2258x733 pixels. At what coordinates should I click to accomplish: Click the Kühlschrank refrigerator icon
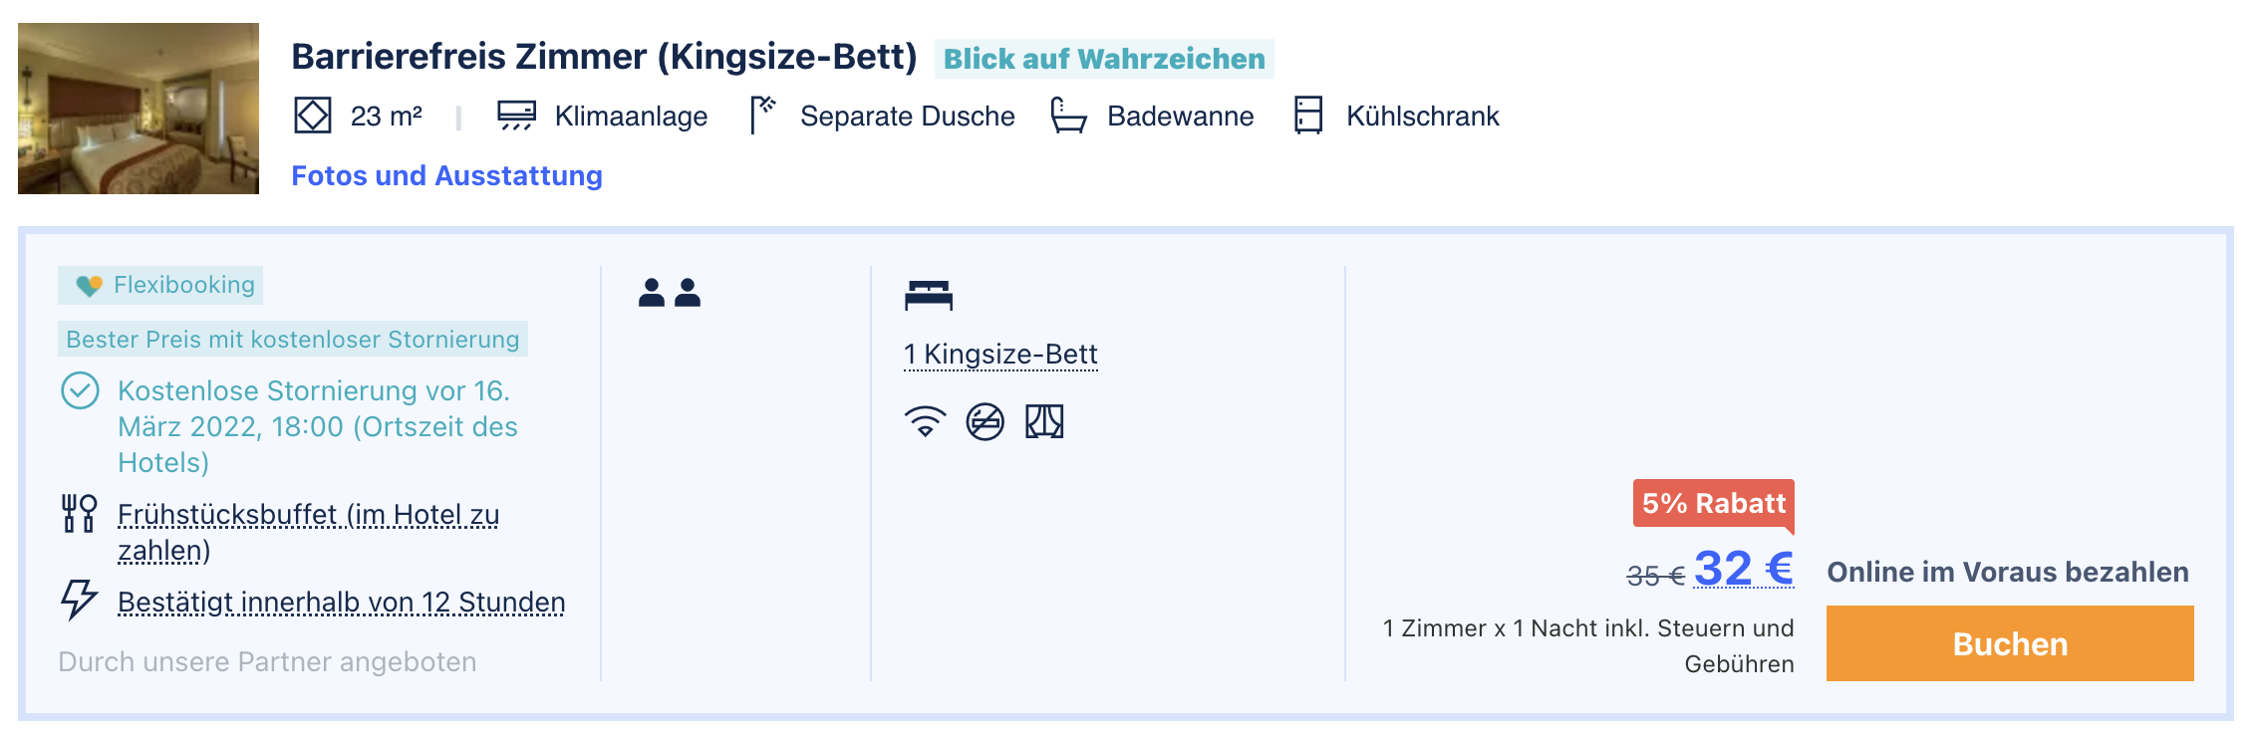1307,115
